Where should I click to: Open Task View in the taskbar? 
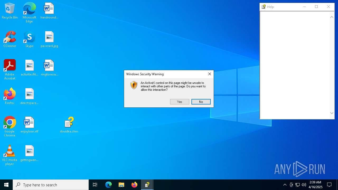pyautogui.click(x=95, y=185)
